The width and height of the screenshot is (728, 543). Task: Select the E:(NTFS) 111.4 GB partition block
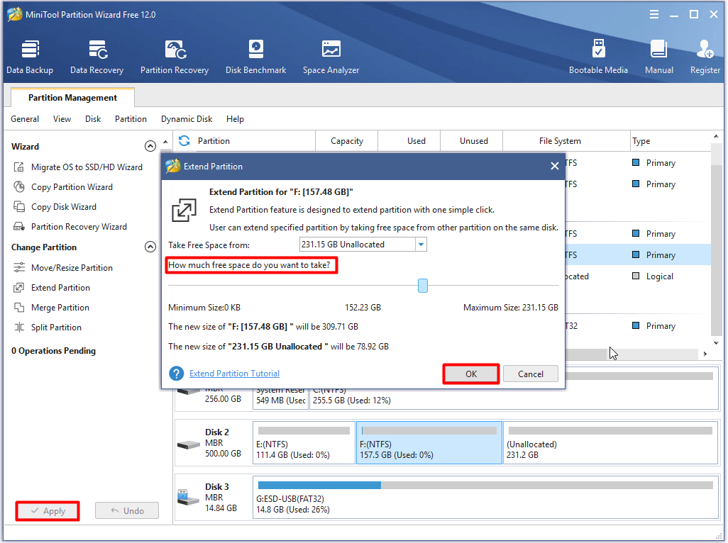point(304,442)
